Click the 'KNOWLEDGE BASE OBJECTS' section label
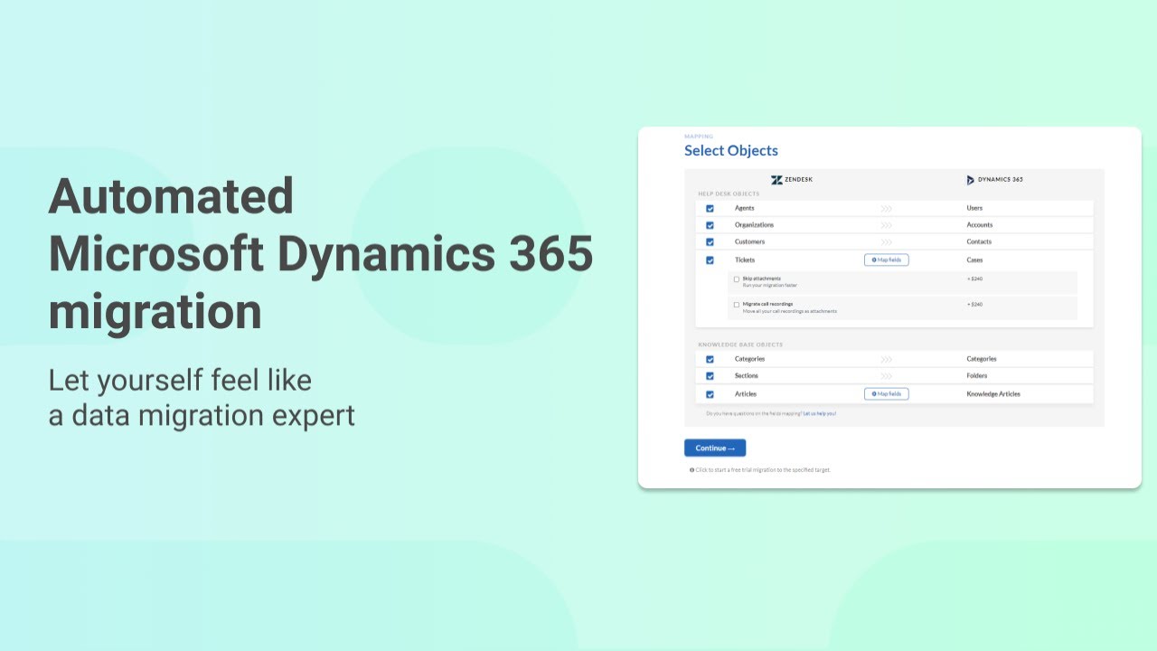1157x651 pixels. [740, 344]
